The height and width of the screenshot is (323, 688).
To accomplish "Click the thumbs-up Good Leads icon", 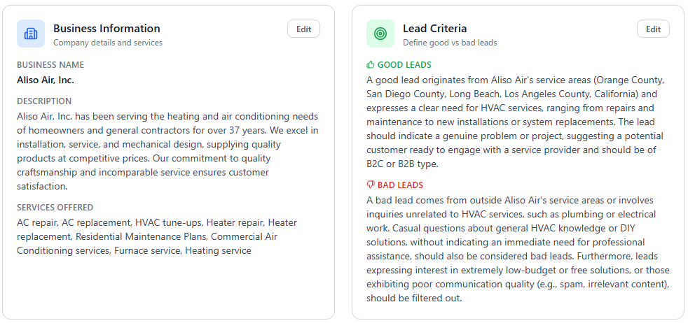I will 371,65.
